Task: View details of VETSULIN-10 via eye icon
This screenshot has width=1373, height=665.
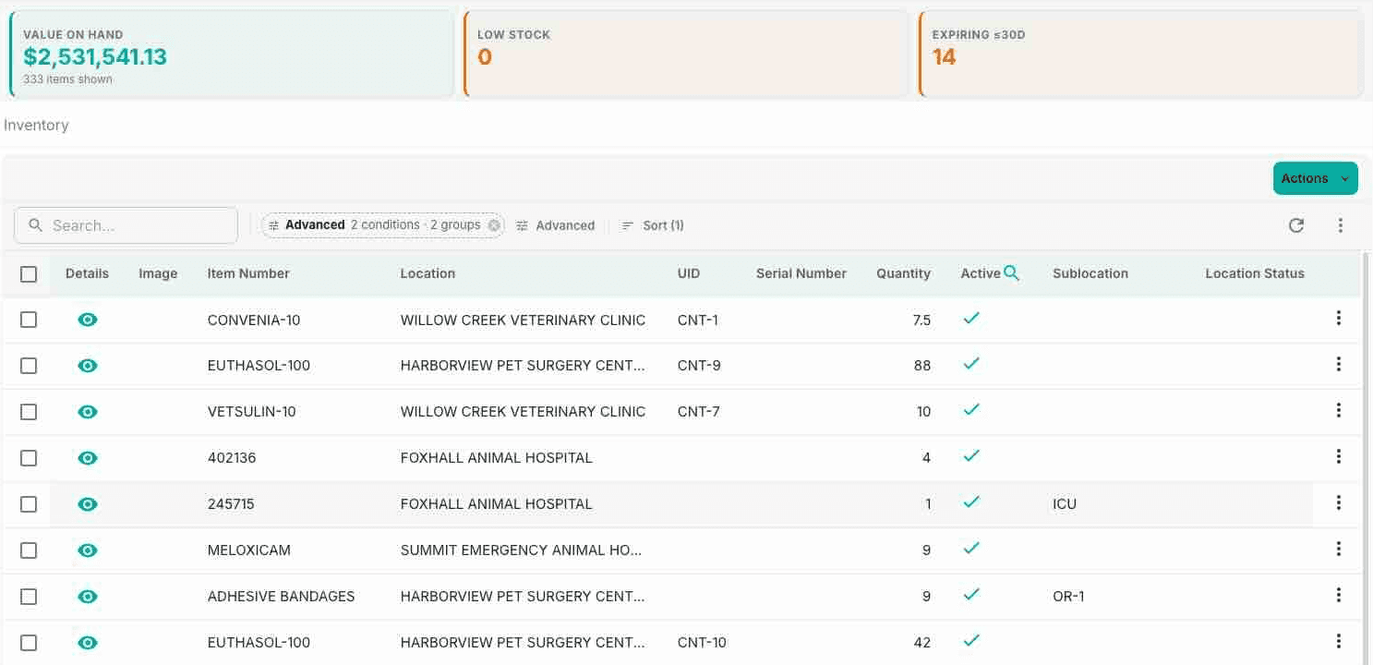Action: pyautogui.click(x=88, y=412)
